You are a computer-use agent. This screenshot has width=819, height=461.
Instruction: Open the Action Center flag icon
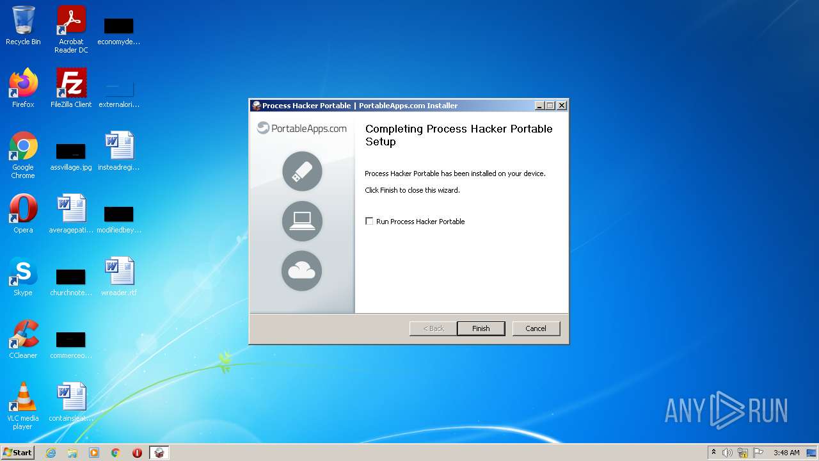pos(758,453)
